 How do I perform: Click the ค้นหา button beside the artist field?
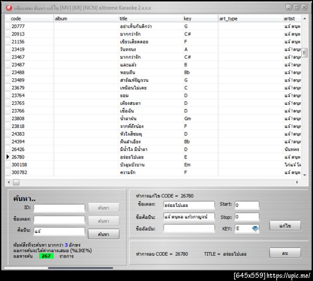[104, 234]
